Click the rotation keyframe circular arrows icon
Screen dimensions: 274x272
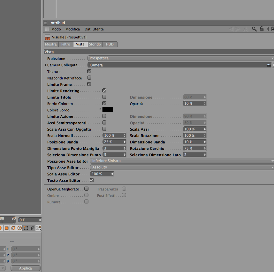click(13, 228)
